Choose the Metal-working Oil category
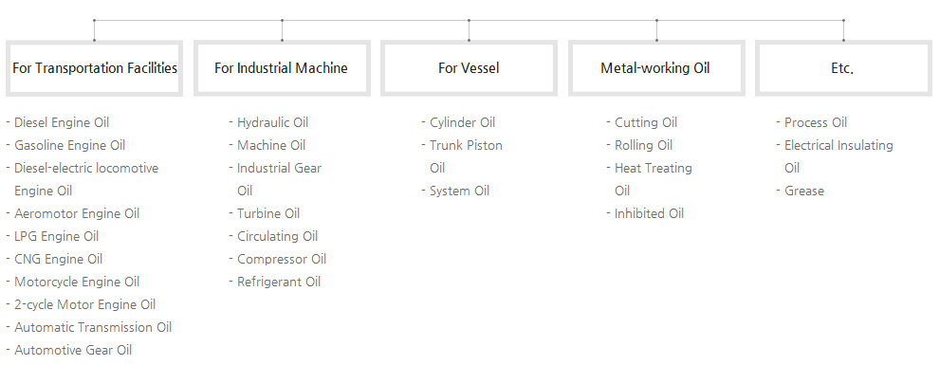 pyautogui.click(x=655, y=68)
